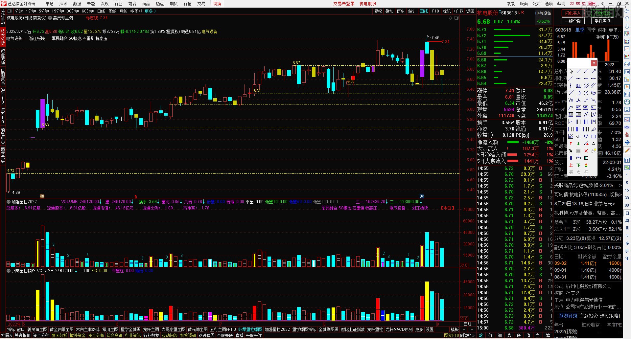Choose the 123 price label drawing tool
The image size is (631, 339).
click(578, 85)
